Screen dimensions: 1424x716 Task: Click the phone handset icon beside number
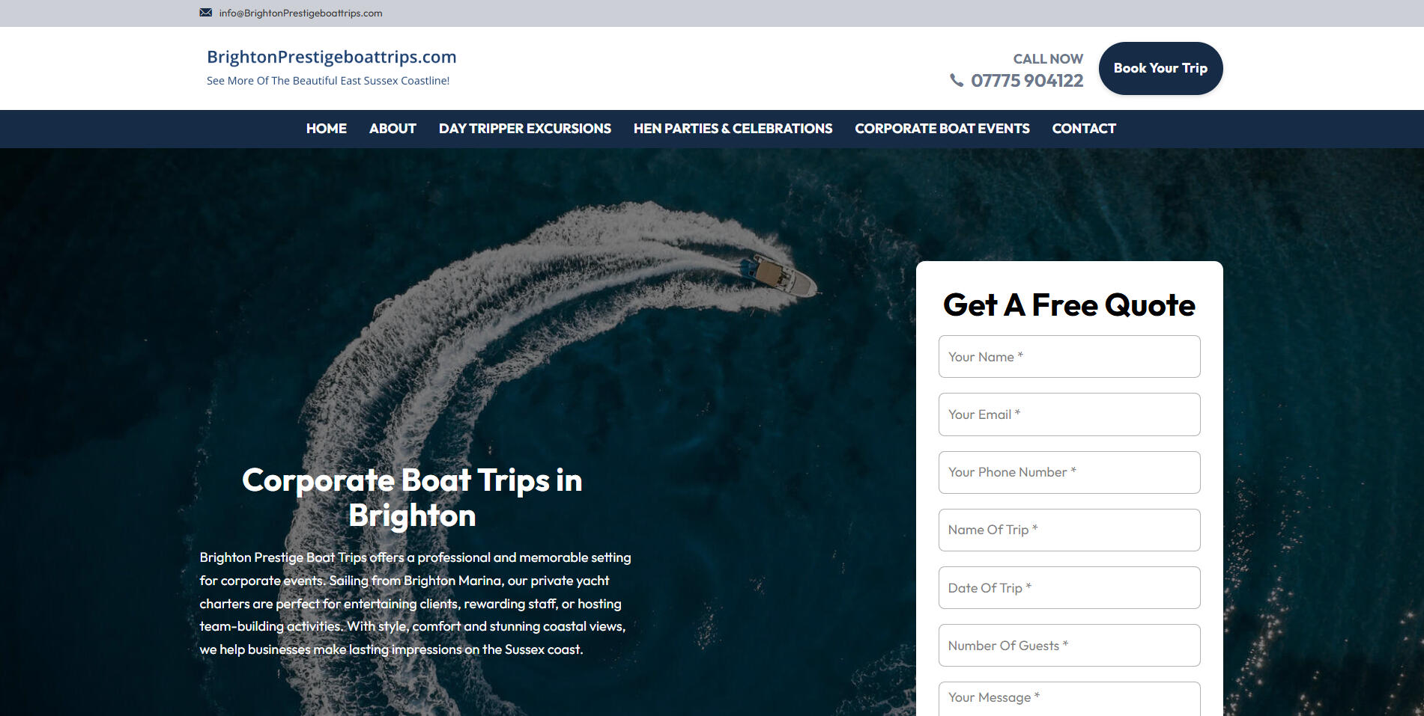(x=957, y=80)
